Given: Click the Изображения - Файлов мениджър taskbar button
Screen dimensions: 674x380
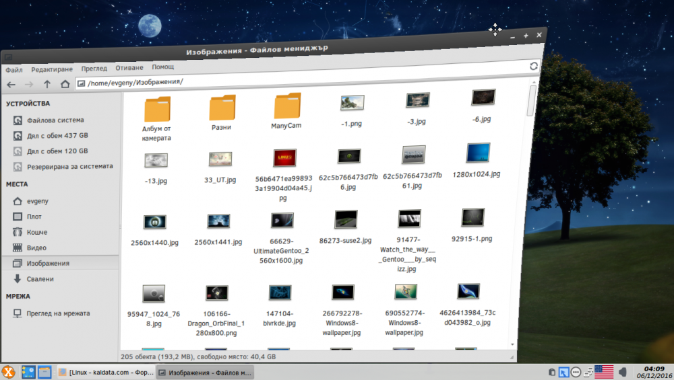Looking at the screenshot, I should click(x=205, y=373).
